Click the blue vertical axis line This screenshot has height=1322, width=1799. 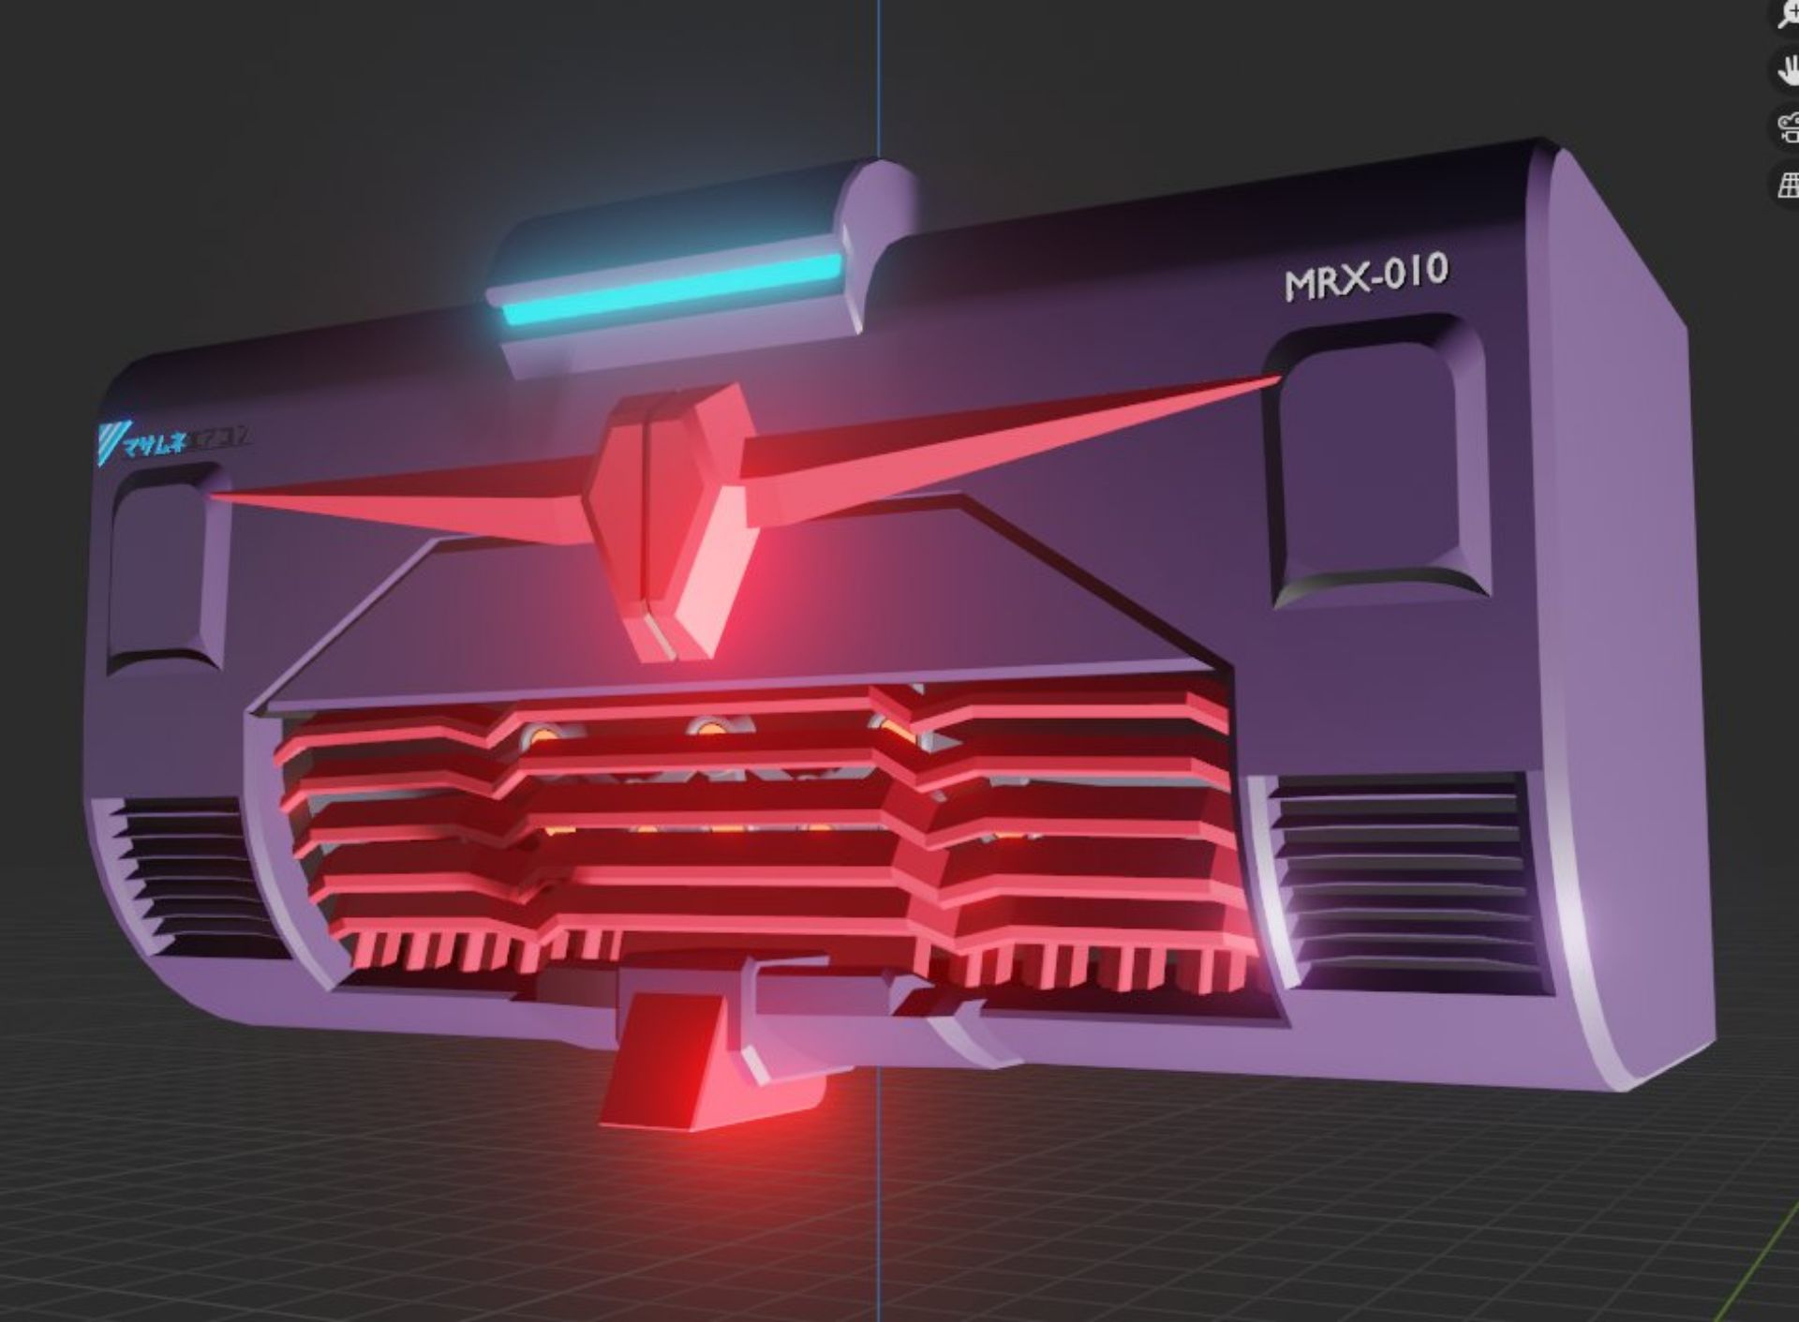(879, 75)
